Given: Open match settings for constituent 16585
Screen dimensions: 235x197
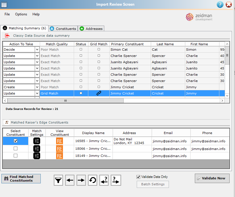Looking at the screenshot, I should 37,141.
